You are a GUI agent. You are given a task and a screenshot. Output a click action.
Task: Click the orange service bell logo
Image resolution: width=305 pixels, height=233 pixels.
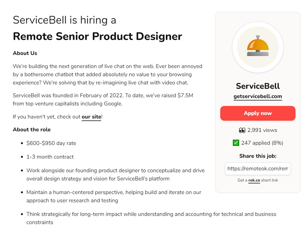pos(258,47)
